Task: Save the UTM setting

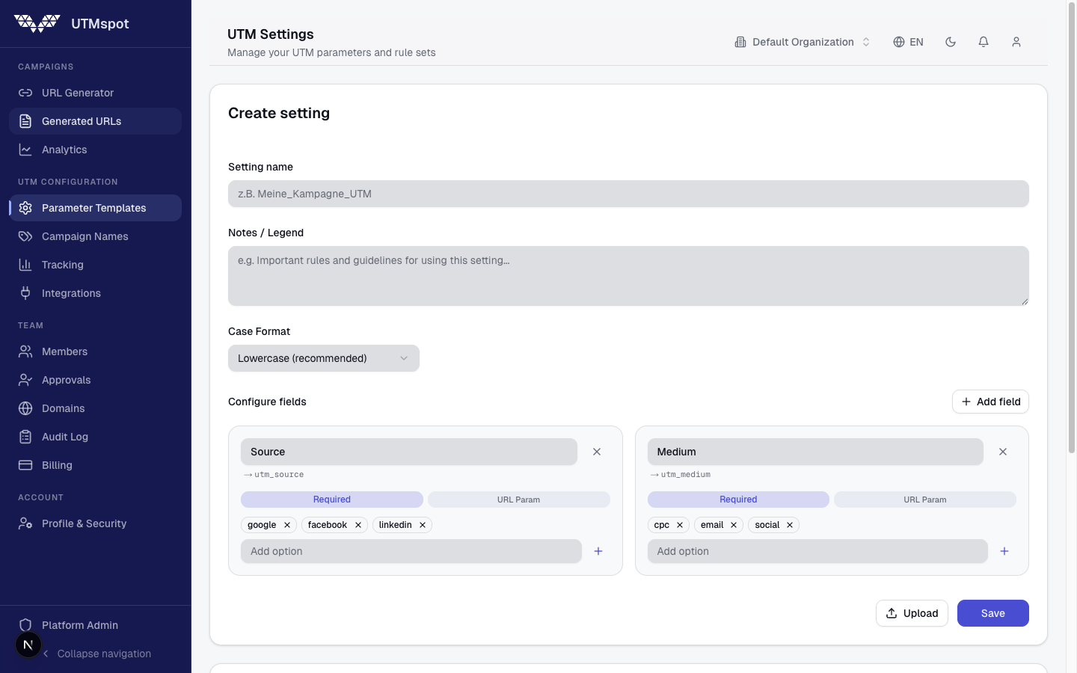Action: [993, 613]
